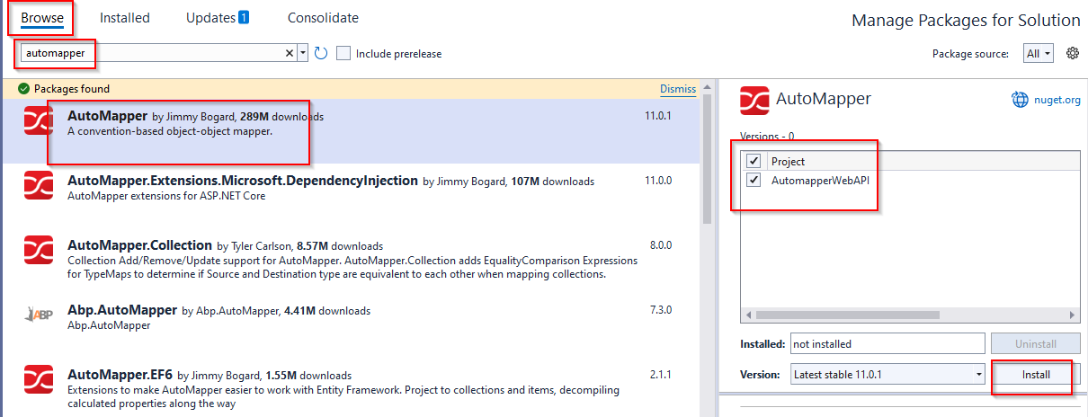Toggle the Project select-all checkbox
Image resolution: width=1088 pixels, height=417 pixels.
point(754,161)
